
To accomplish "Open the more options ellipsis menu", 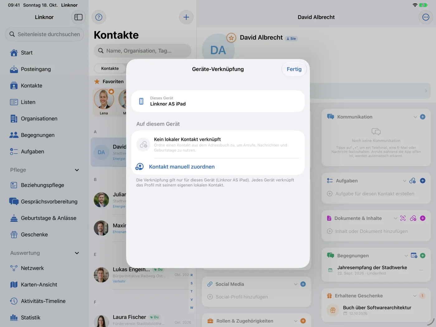I will [x=426, y=17].
